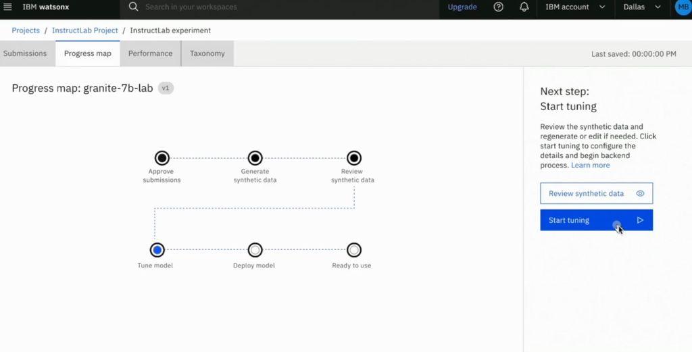Click the search magnifier icon

(x=133, y=7)
